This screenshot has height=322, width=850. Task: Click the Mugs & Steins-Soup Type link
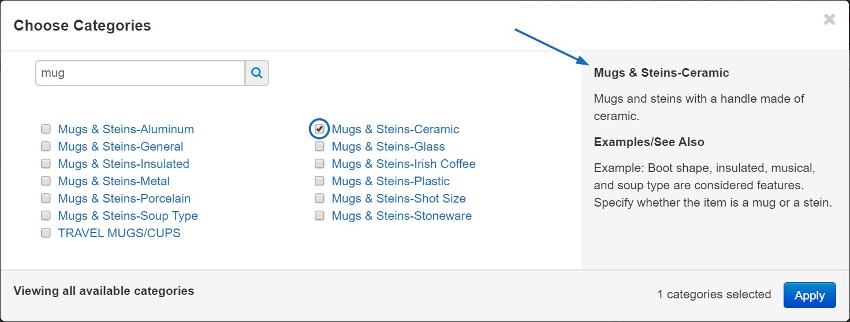click(128, 216)
